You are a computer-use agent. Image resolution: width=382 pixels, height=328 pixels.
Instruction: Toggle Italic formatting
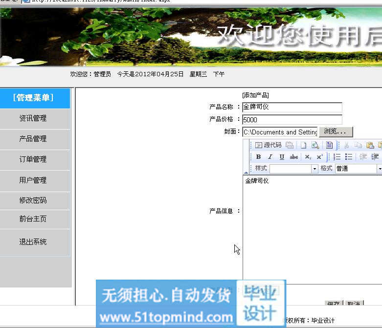click(x=270, y=157)
